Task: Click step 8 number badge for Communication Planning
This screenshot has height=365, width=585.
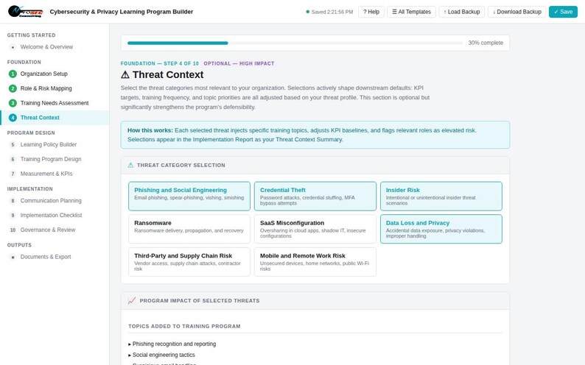Action: tap(13, 201)
